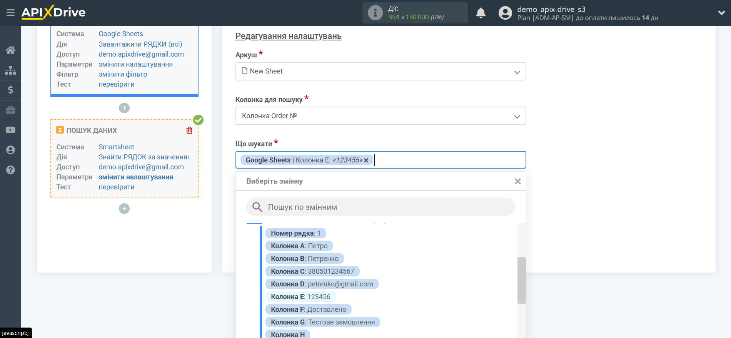Click змінити налаштування in Google Sheets block
This screenshot has height=338, width=731.
coord(136,64)
